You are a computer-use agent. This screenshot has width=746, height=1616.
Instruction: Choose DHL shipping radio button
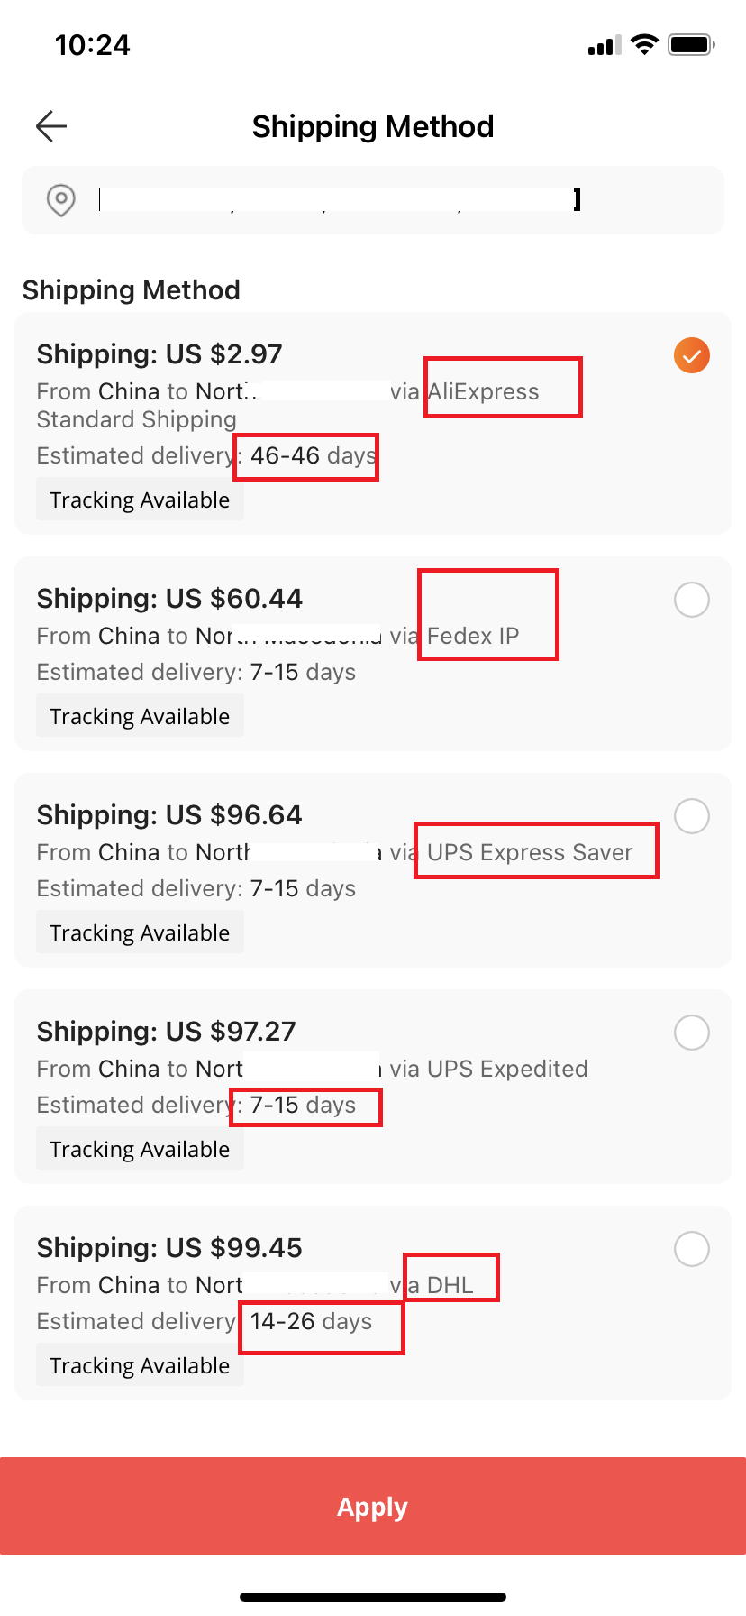coord(692,1249)
